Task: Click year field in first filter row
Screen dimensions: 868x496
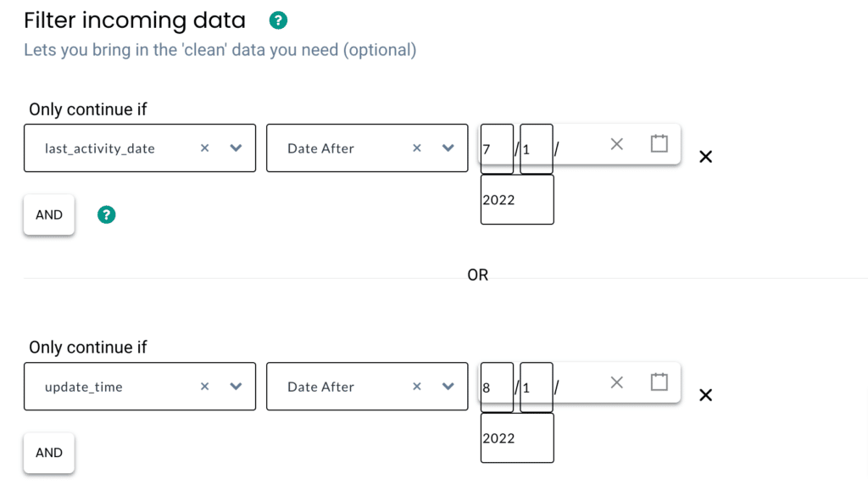Action: pyautogui.click(x=517, y=200)
